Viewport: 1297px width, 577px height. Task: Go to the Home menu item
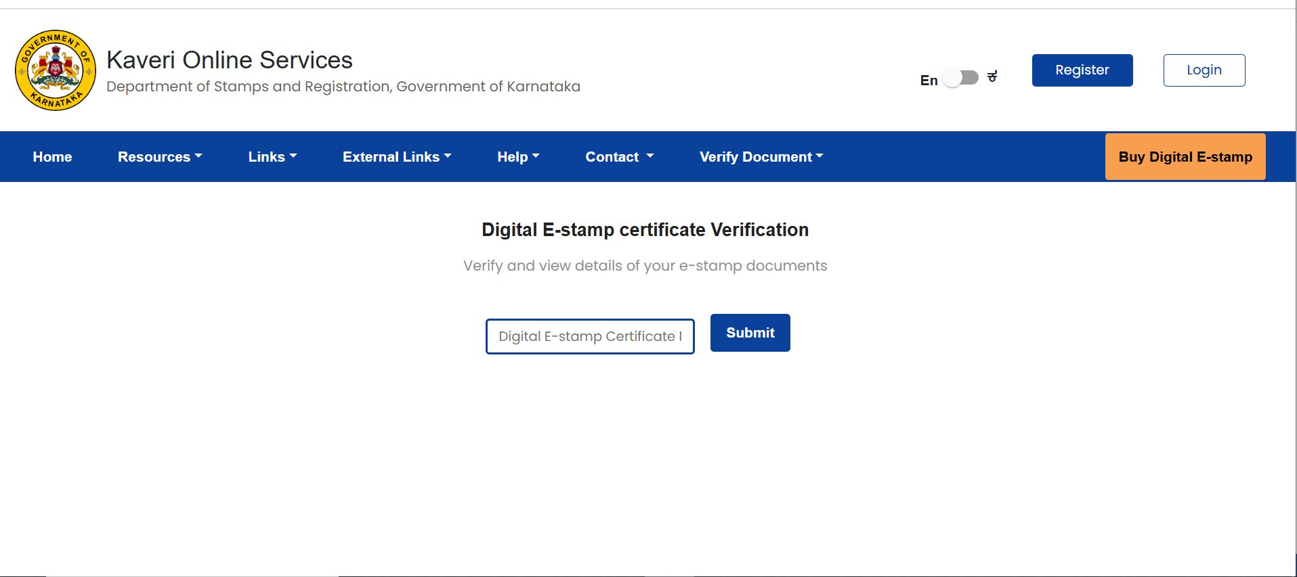click(x=52, y=157)
